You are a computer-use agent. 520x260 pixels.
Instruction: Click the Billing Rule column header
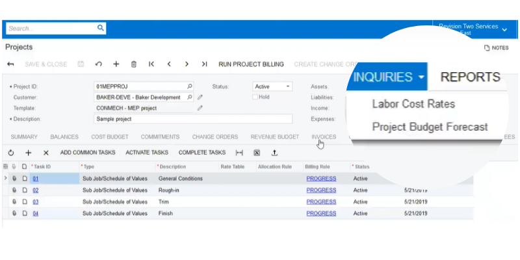(317, 167)
